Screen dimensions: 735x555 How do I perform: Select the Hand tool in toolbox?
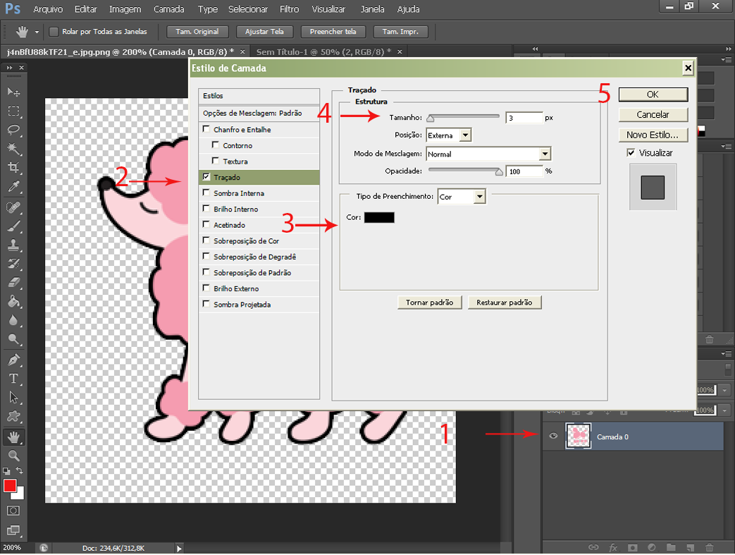[13, 437]
